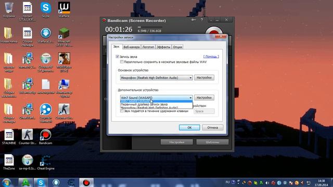Screen dimensions: 333x187
Task: Click Настройки next to Дополнительное устройство
Action: pyautogui.click(x=204, y=98)
